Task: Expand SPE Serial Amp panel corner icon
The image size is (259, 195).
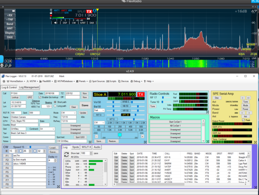Action: coord(255,142)
